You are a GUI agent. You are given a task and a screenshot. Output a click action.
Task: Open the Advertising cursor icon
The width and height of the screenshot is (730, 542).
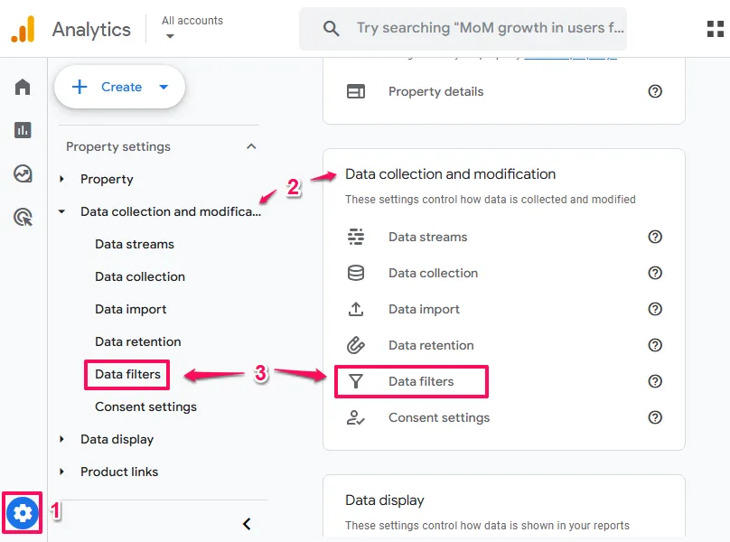click(23, 217)
